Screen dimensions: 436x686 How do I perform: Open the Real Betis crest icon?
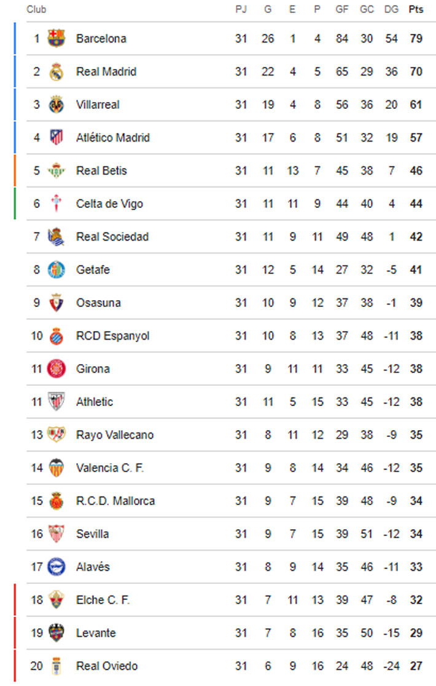coord(56,170)
